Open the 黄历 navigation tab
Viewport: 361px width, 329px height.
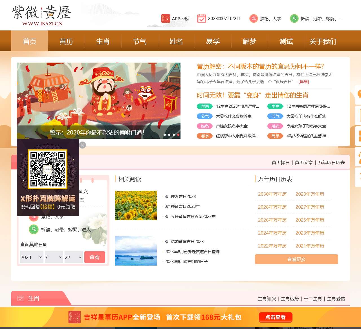tap(66, 41)
